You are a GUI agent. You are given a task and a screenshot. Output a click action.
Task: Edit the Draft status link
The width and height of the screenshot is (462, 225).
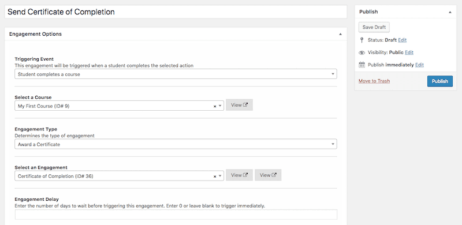coord(402,40)
